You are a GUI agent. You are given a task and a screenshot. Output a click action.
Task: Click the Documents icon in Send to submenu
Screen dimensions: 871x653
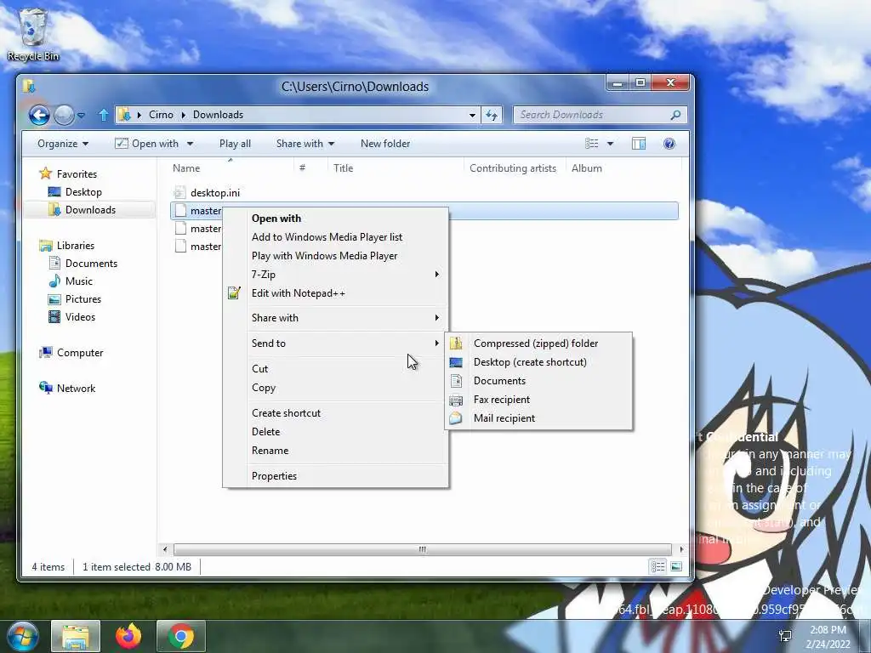pos(456,381)
